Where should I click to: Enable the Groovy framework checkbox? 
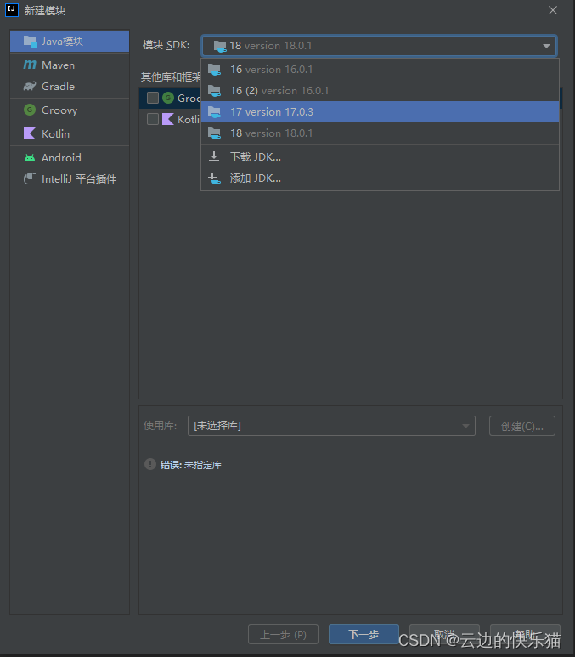[153, 98]
